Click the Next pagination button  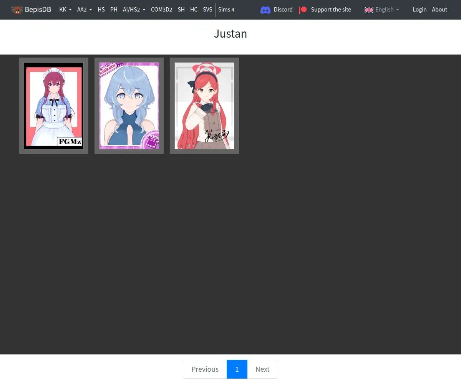tap(262, 369)
